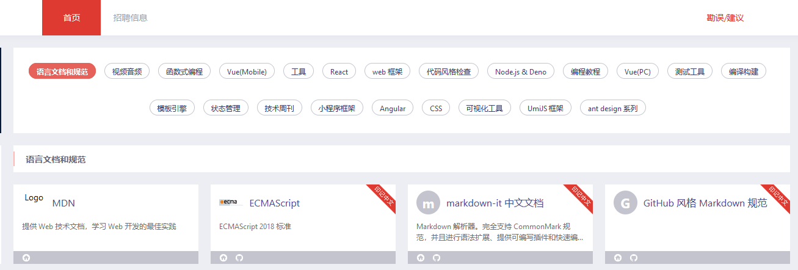Select the 测试工具 category tag
The image size is (798, 270).
click(x=690, y=71)
